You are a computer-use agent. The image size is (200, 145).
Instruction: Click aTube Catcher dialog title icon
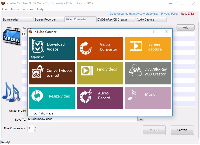pyautogui.click(x=30, y=32)
